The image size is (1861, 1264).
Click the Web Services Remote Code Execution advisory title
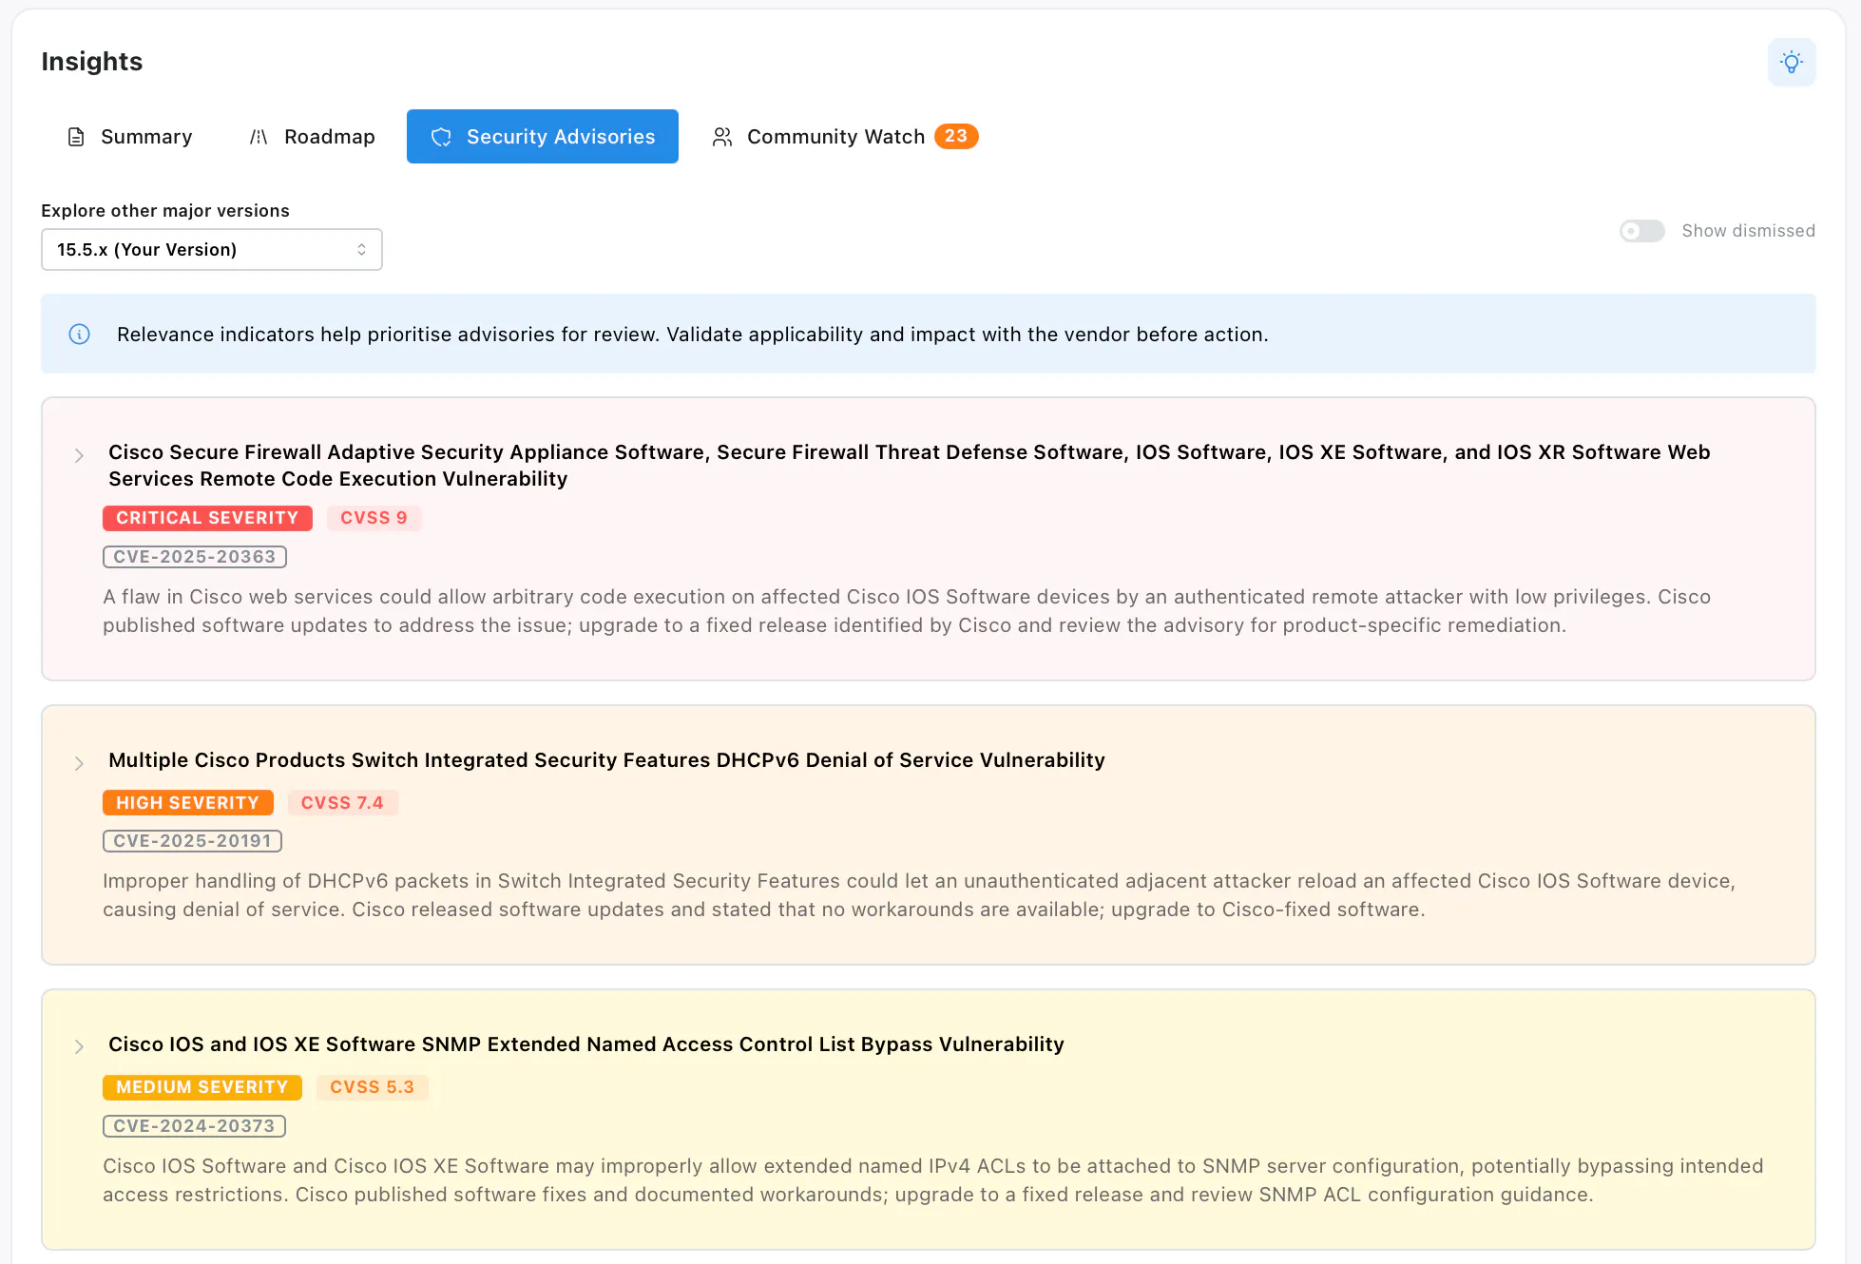[910, 466]
